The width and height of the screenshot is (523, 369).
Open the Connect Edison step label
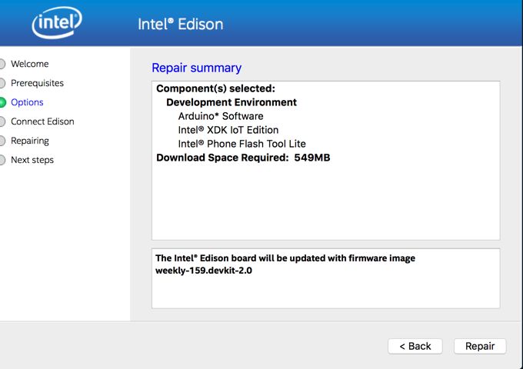[x=42, y=121]
